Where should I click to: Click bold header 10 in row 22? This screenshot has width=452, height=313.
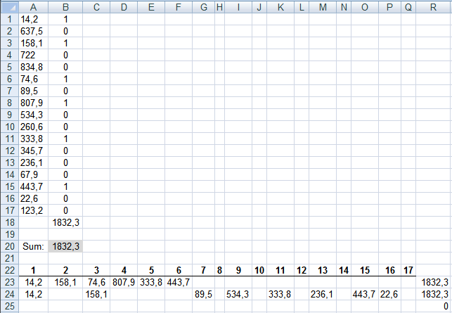click(259, 270)
